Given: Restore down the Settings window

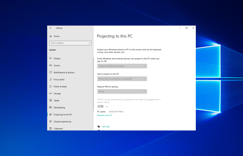Looking at the screenshot, I should pyautogui.click(x=187, y=28).
